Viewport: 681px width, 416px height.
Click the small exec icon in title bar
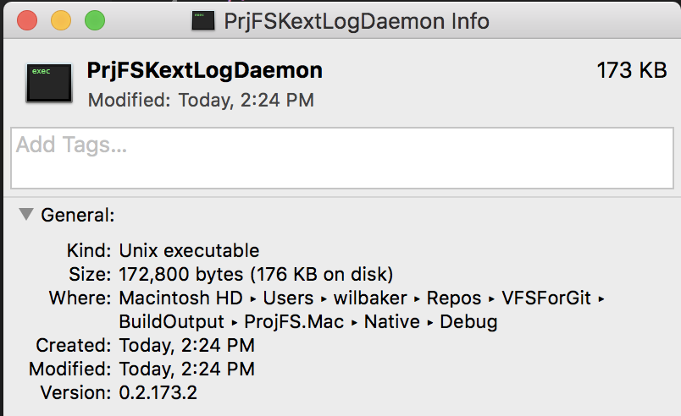(x=203, y=19)
